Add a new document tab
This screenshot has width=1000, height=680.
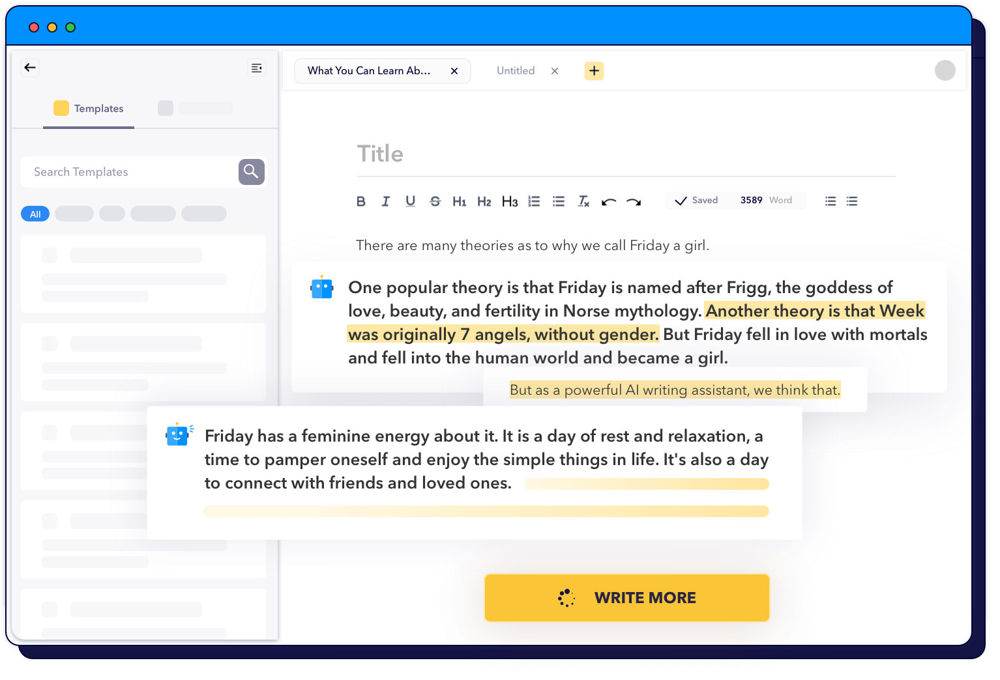(x=595, y=70)
